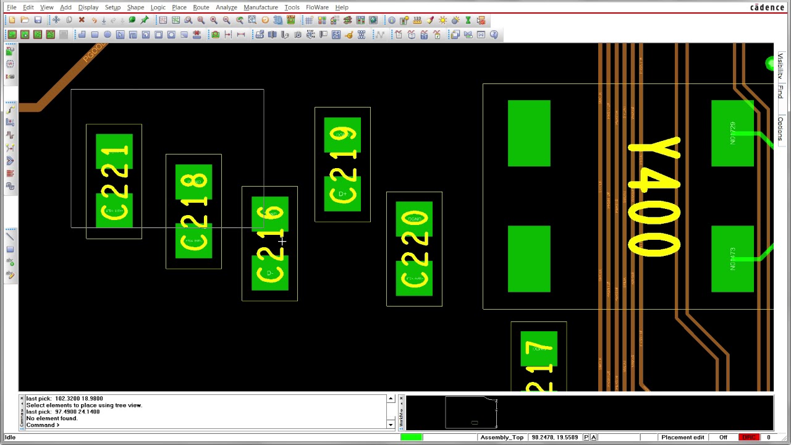Click the red DRC status button
The height and width of the screenshot is (445, 791).
[x=749, y=438]
